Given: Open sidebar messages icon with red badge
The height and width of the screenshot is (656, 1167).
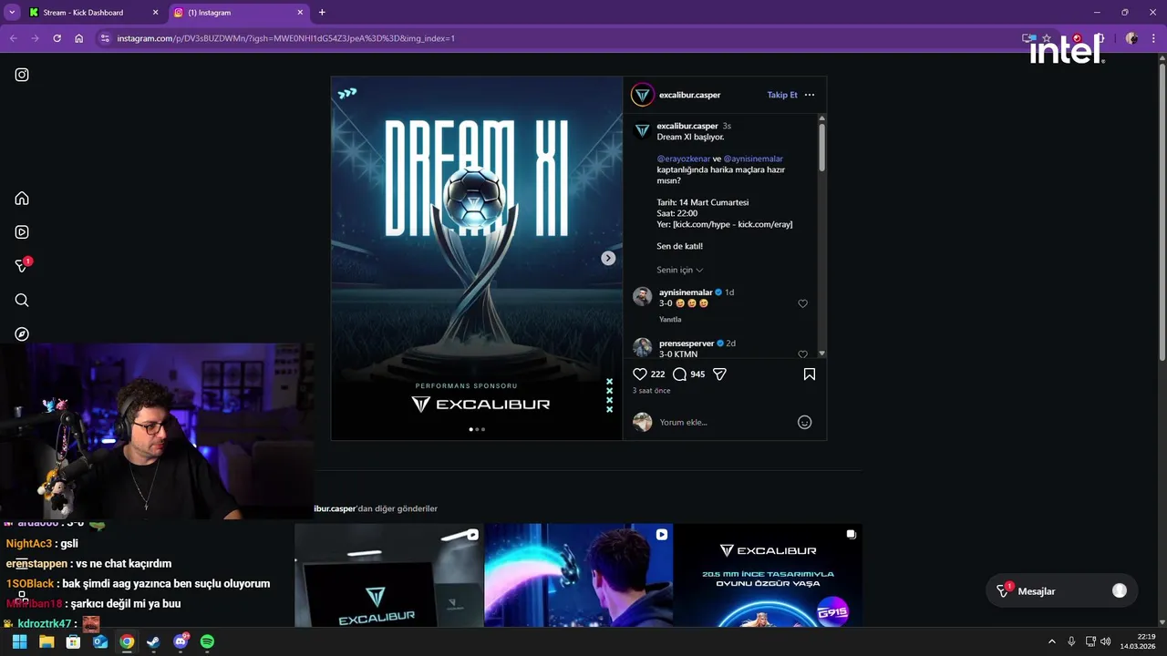Looking at the screenshot, I should pyautogui.click(x=23, y=265).
